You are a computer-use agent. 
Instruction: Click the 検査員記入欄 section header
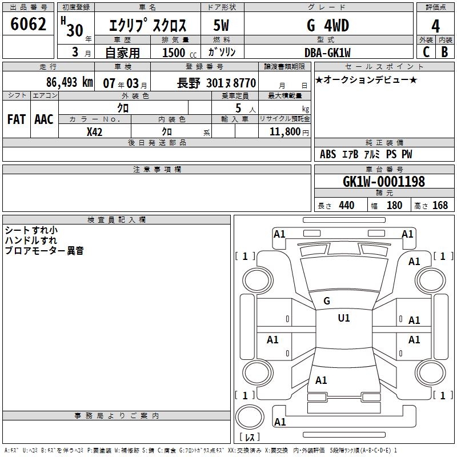coord(117,220)
